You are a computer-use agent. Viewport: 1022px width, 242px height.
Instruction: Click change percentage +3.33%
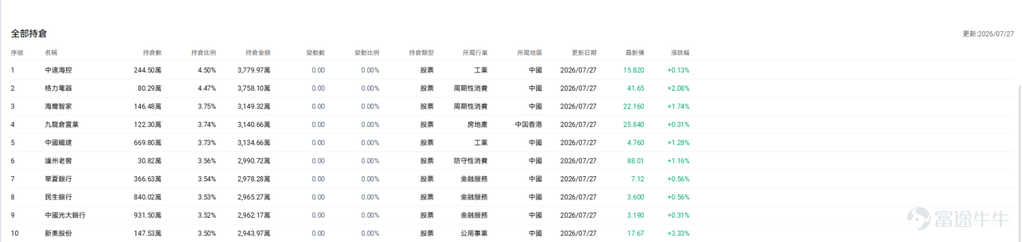(678, 234)
